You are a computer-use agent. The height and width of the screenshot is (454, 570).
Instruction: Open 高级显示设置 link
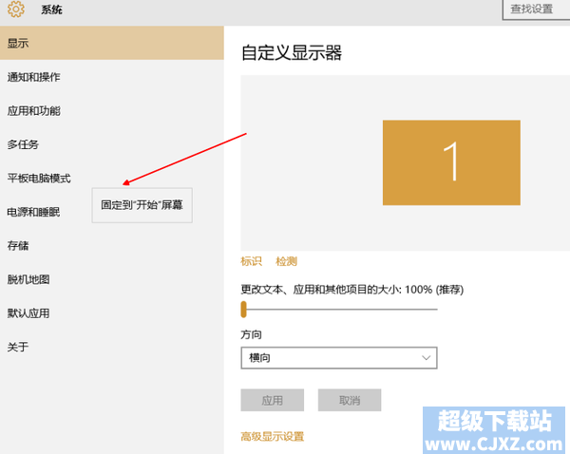tap(273, 436)
